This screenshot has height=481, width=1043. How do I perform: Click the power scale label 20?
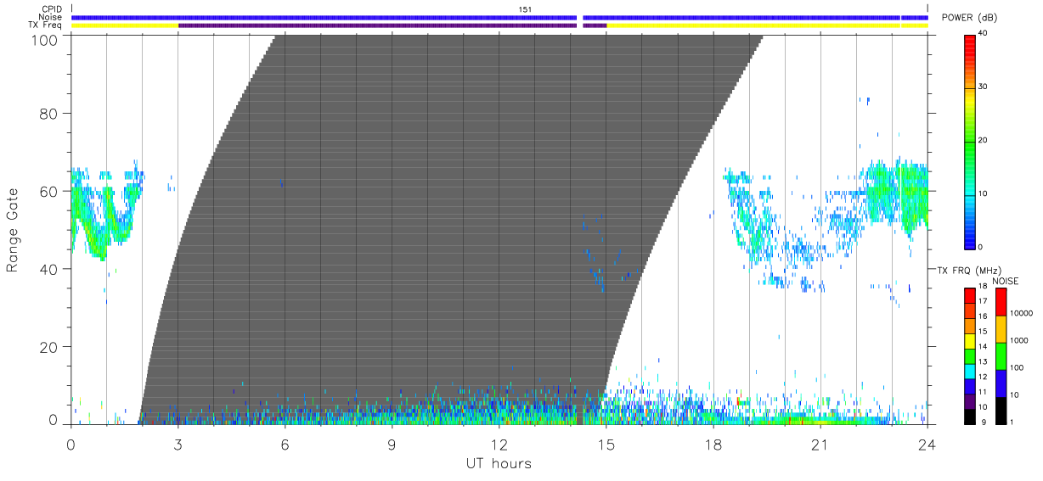tap(983, 141)
